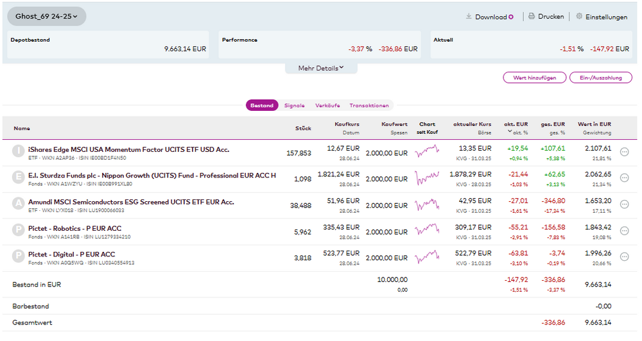The width and height of the screenshot is (642, 341).
Task: Open options menu for Pictet - Robotics row
Action: click(x=624, y=231)
